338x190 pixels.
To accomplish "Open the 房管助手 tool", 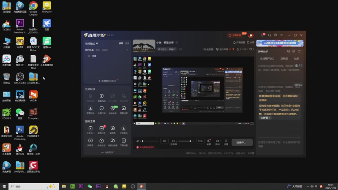I will [x=101, y=142].
